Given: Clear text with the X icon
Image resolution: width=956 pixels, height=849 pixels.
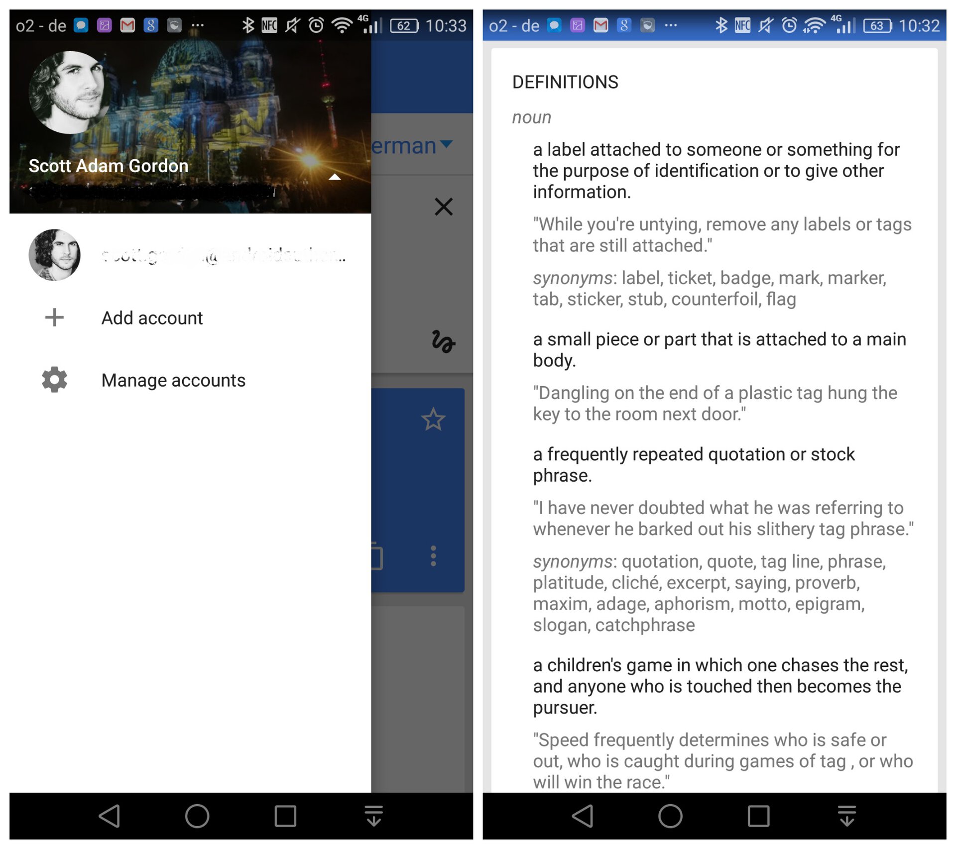Looking at the screenshot, I should coord(443,207).
